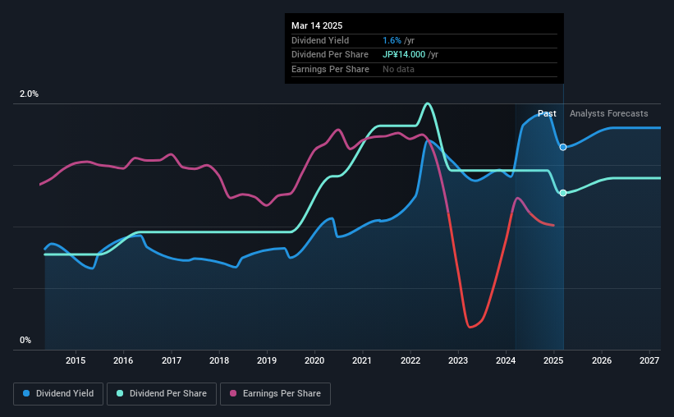Click the 2023 x-axis label
The image size is (674, 417).
[458, 360]
